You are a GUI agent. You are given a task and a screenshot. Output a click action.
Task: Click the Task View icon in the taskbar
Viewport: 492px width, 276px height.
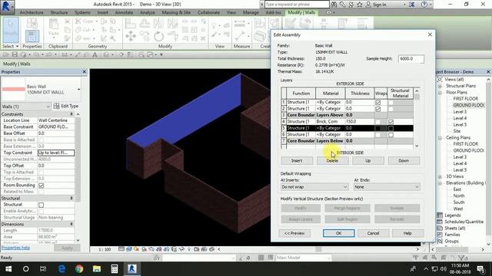coord(43,269)
